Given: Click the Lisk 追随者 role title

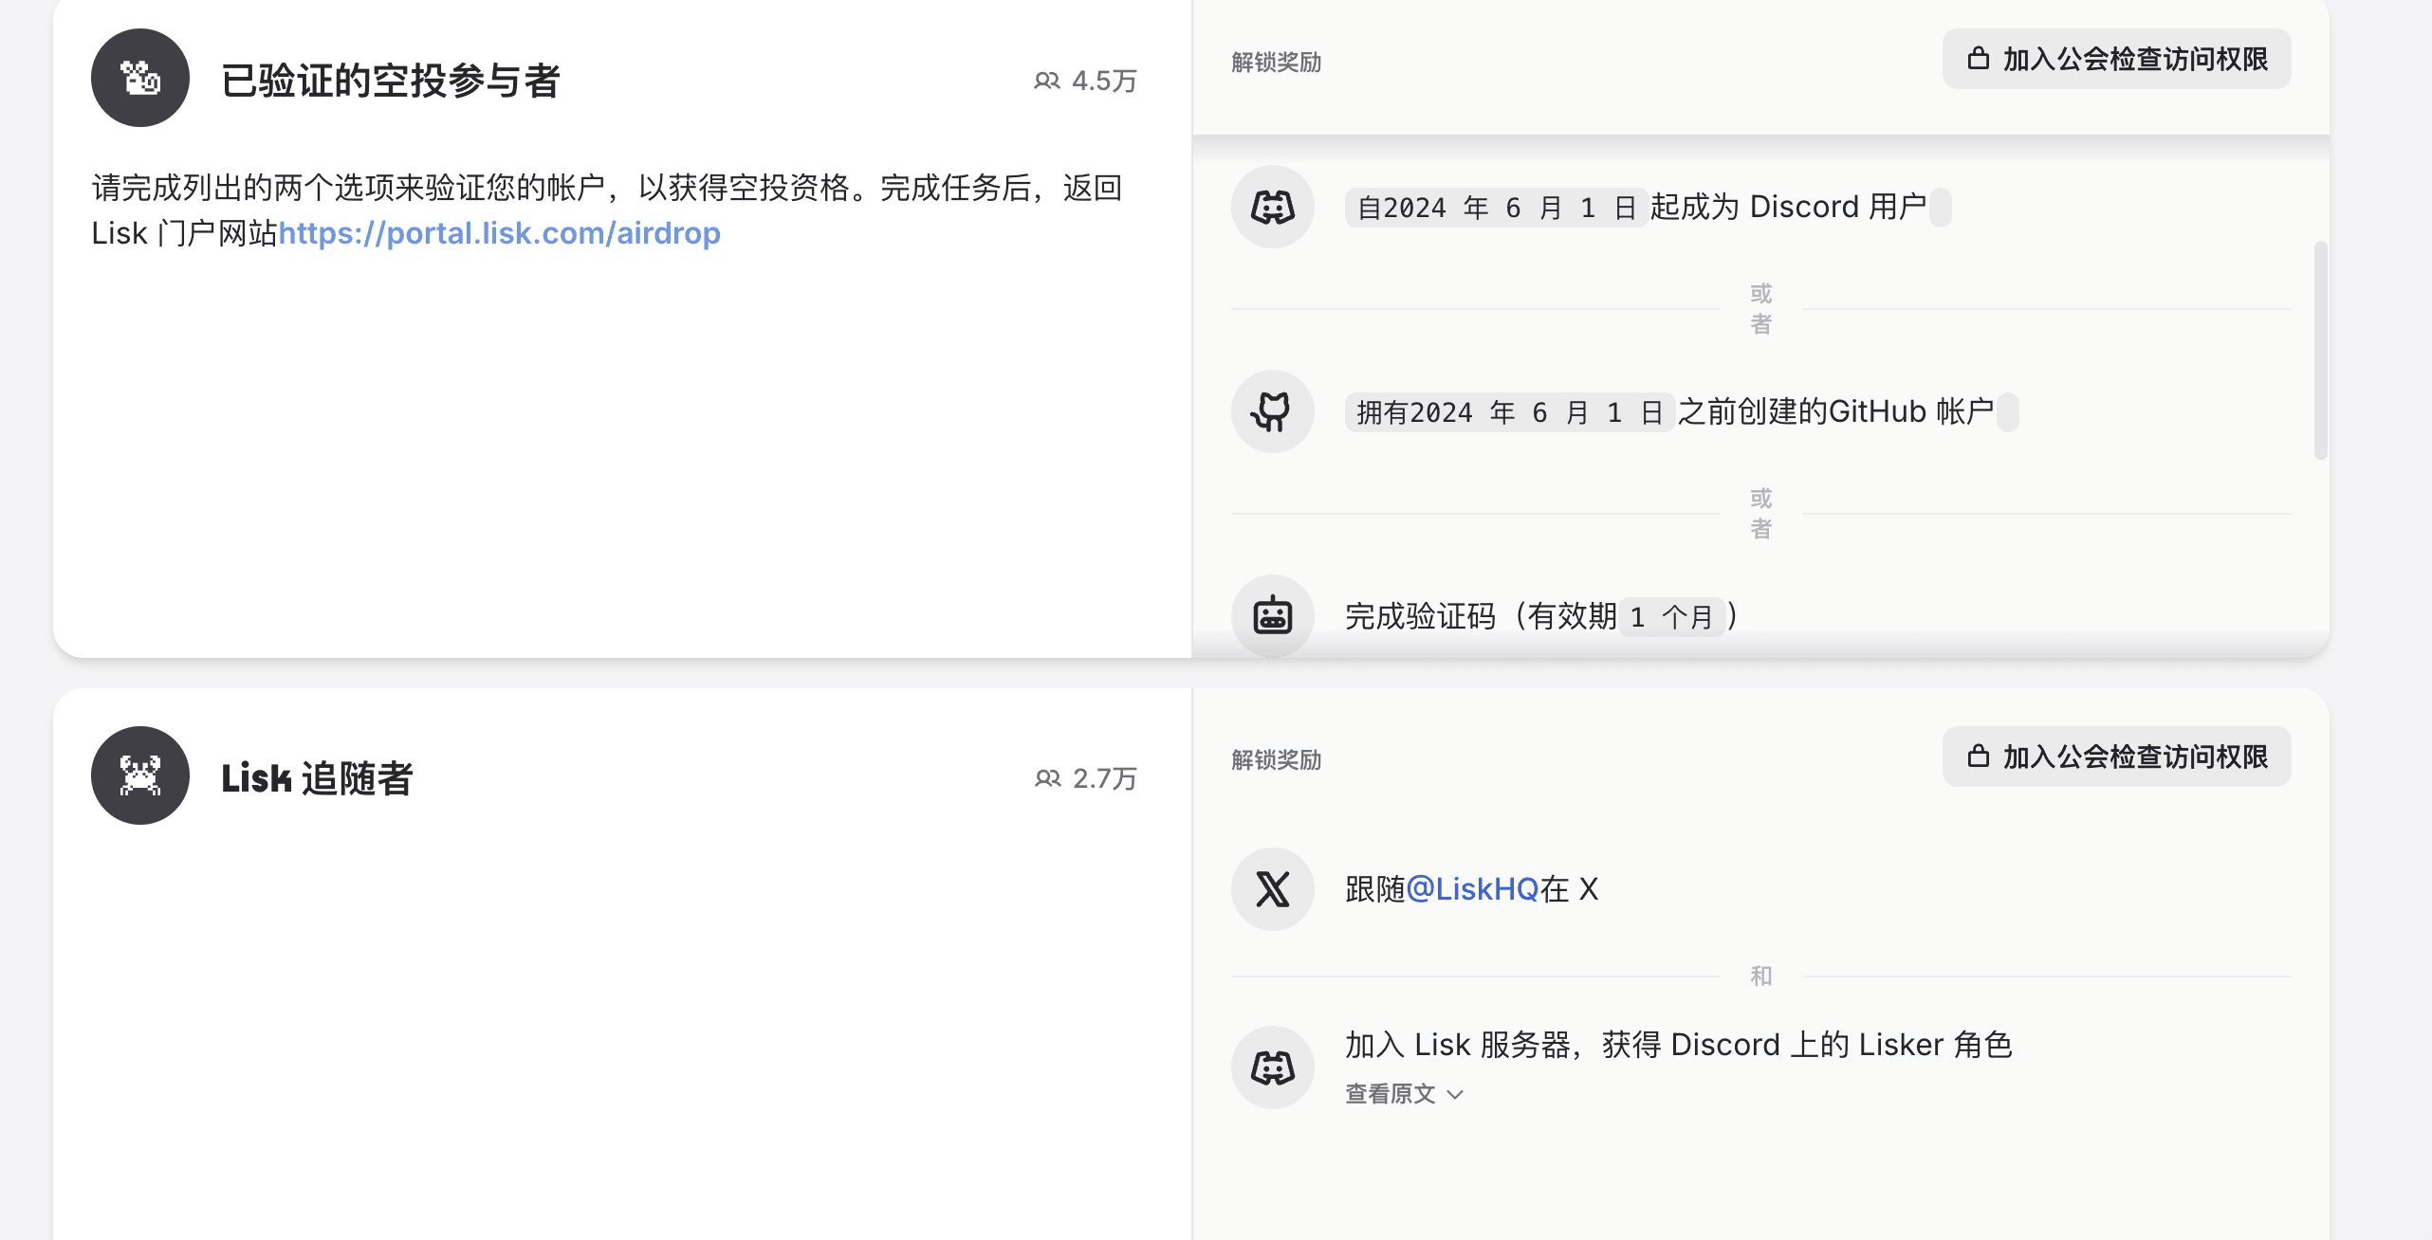Looking at the screenshot, I should tap(317, 778).
